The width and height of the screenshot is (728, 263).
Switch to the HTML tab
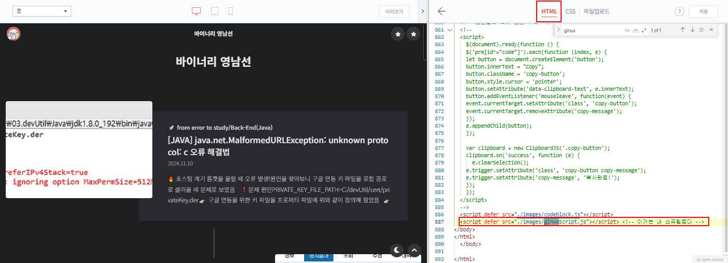pyautogui.click(x=549, y=11)
